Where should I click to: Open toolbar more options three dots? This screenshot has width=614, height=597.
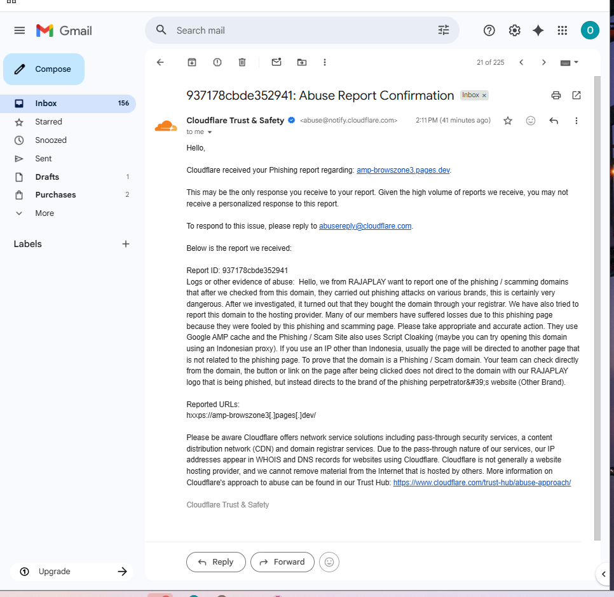pos(324,62)
